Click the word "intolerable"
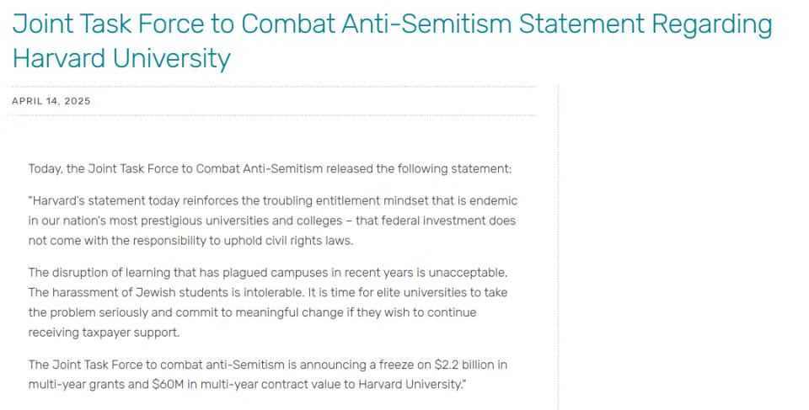 tap(264, 292)
